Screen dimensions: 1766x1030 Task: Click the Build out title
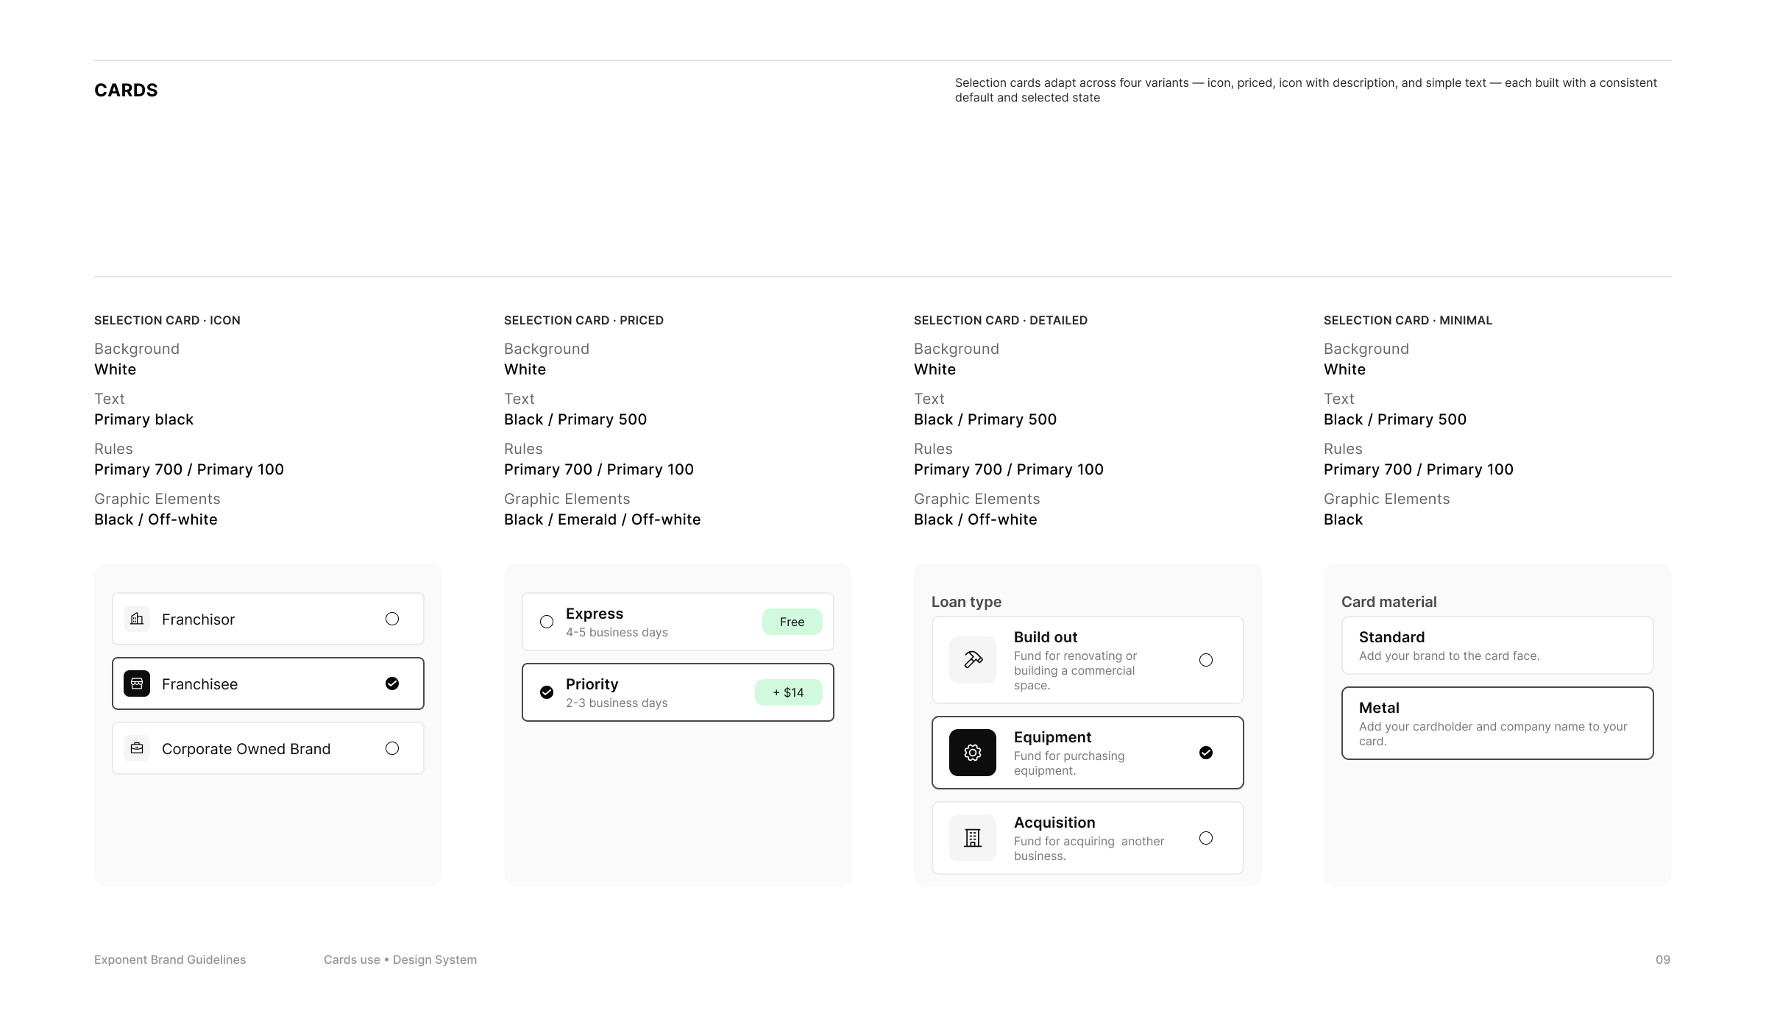pos(1046,637)
